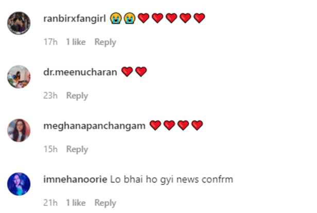
Task: Visit meghanapanchangam username link
Action: [94, 126]
